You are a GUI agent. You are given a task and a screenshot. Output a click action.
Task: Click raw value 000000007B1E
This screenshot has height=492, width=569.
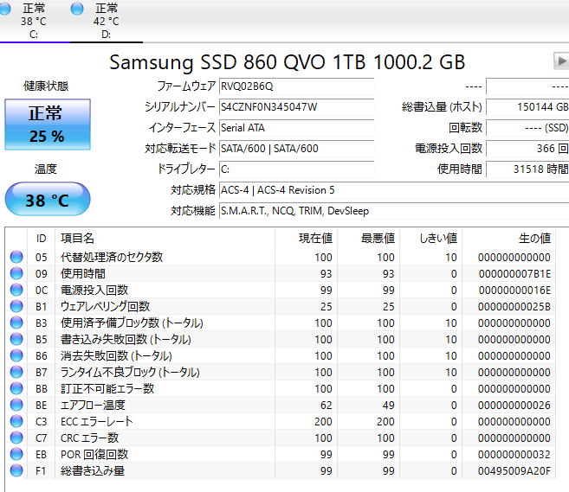pyautogui.click(x=514, y=273)
